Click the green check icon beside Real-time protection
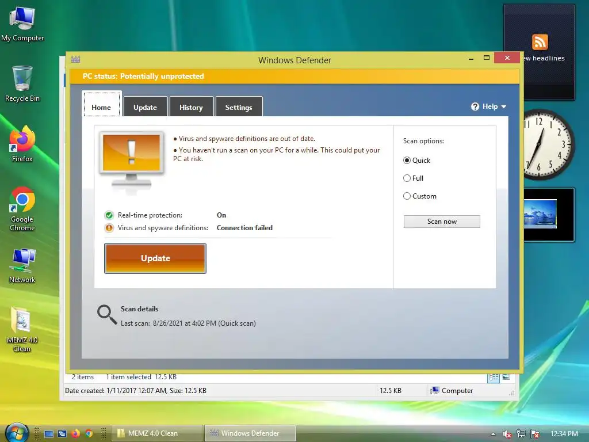 point(109,215)
